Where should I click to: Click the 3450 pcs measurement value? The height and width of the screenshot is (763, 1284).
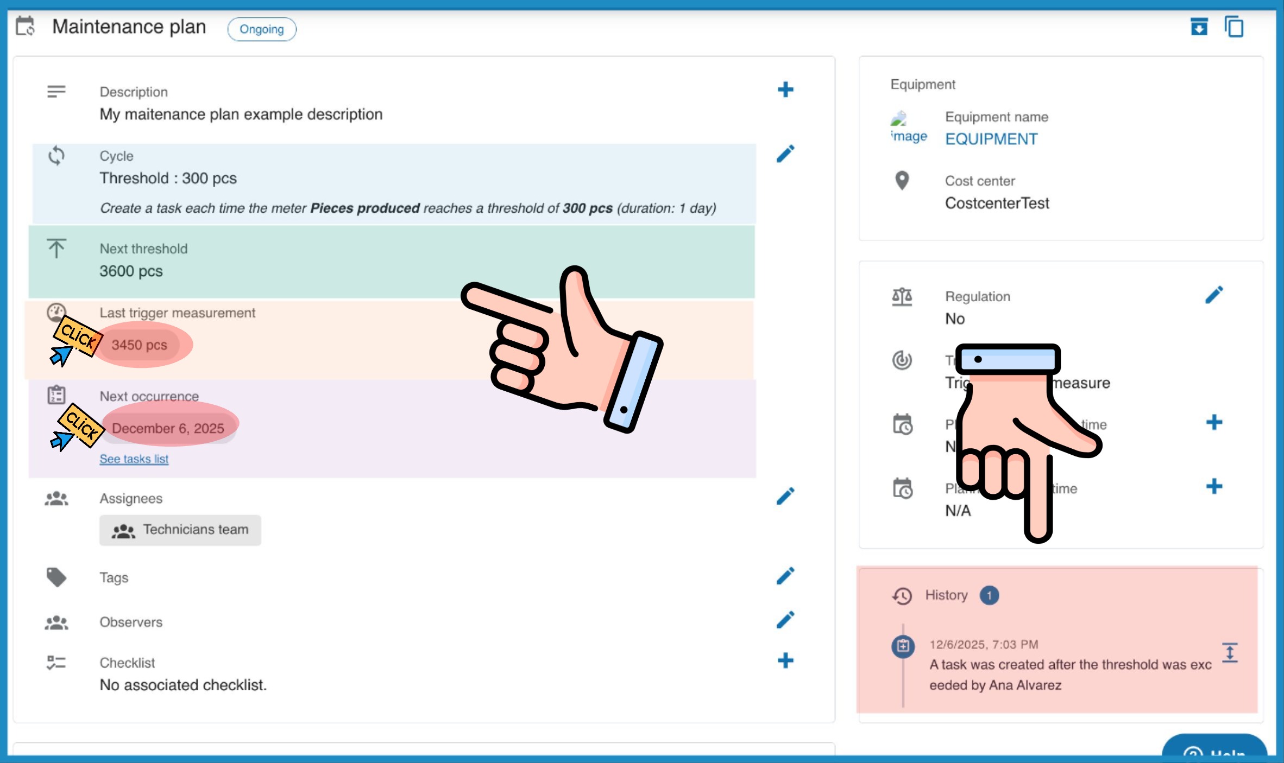point(140,345)
